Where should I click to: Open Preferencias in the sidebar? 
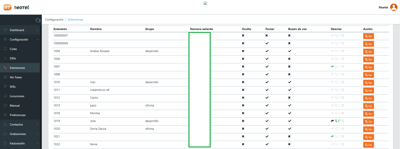20,115
